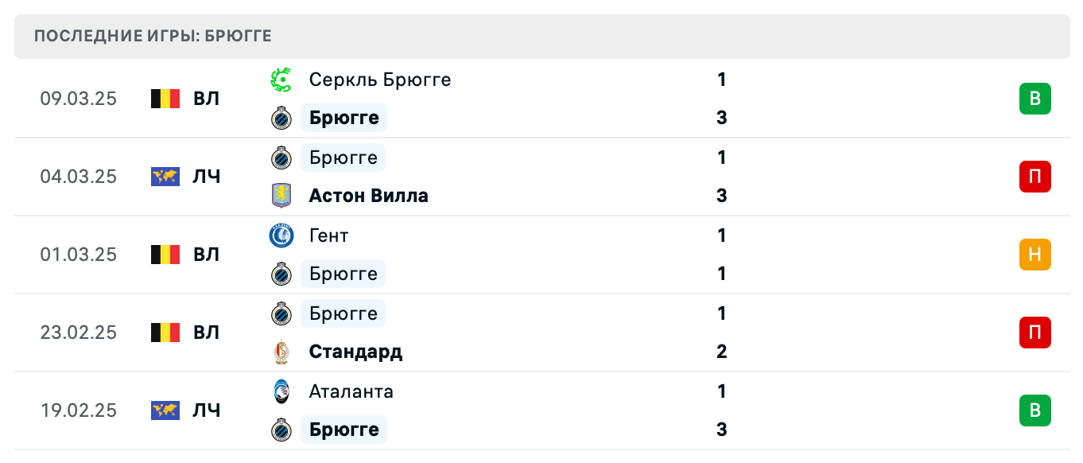Click the green В win badge for 09.03.25

coord(1034,99)
